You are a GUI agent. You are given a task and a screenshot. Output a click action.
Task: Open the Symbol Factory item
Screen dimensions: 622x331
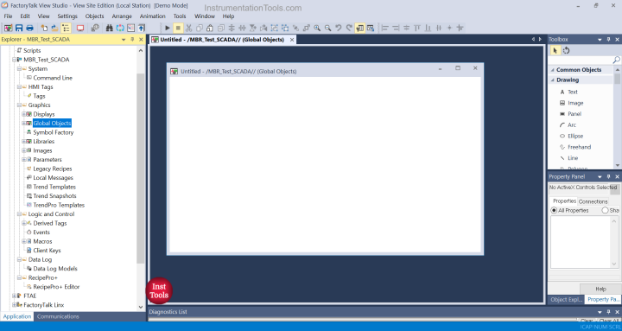pos(54,132)
